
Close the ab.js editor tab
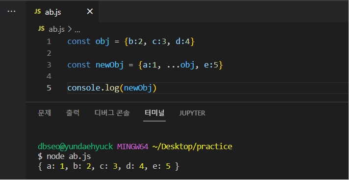(x=90, y=11)
